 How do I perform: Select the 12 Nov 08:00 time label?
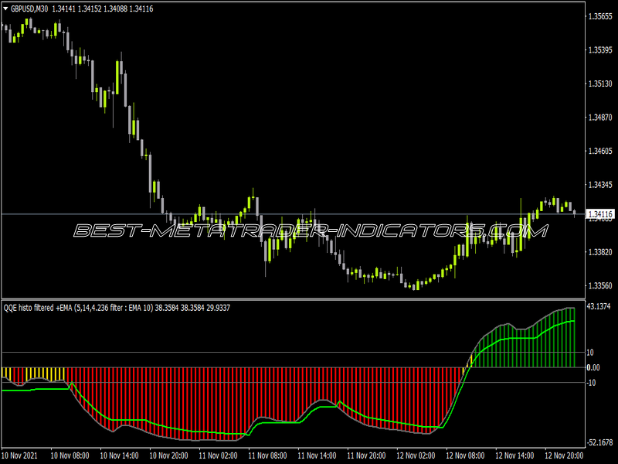click(x=465, y=455)
